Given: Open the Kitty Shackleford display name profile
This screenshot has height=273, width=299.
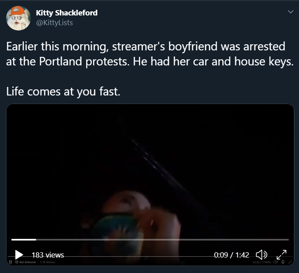Looking at the screenshot, I should tap(67, 13).
